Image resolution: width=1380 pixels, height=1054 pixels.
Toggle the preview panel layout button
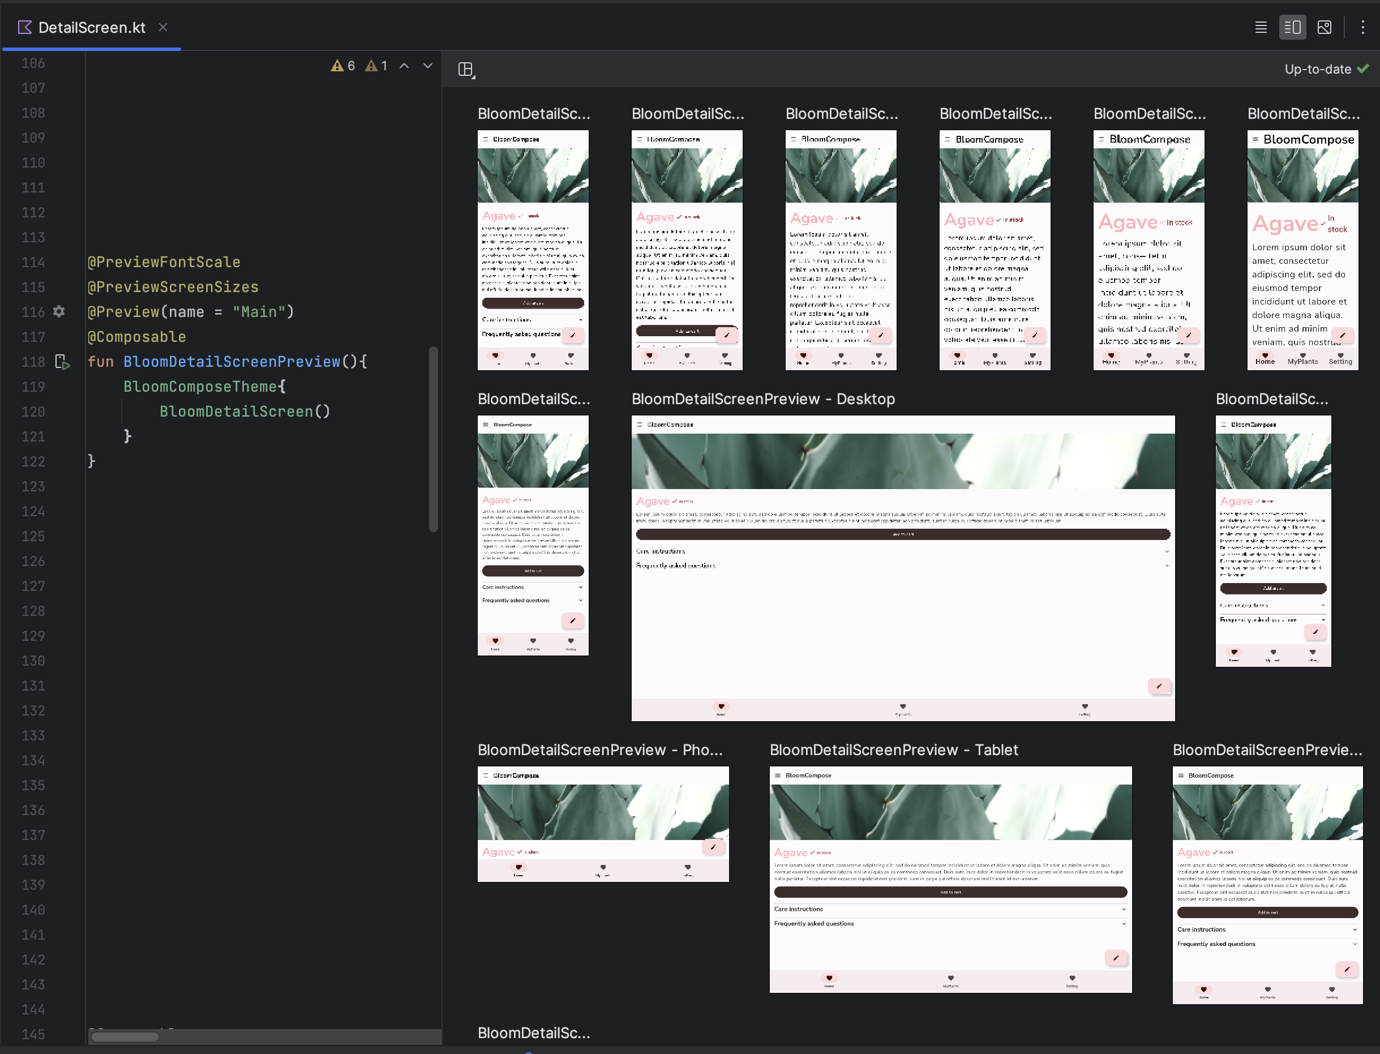(x=467, y=68)
